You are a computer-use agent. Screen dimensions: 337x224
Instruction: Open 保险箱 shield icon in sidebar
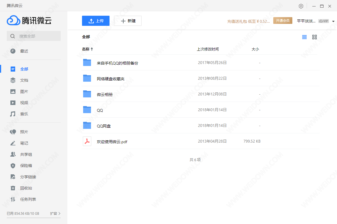13,166
